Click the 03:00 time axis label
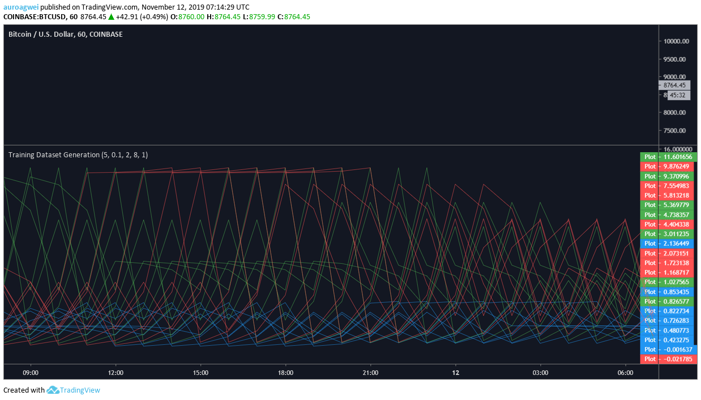Screen dimensions: 701x400 coord(540,372)
